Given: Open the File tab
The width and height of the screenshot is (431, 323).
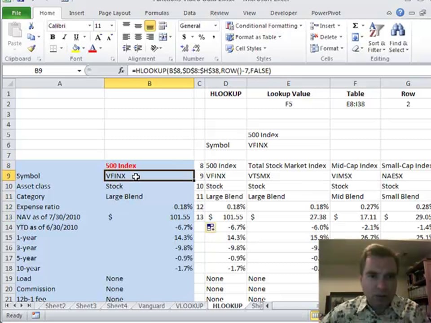Looking at the screenshot, I should [17, 13].
